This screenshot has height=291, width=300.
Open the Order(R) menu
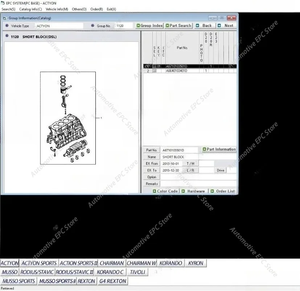point(96,9)
